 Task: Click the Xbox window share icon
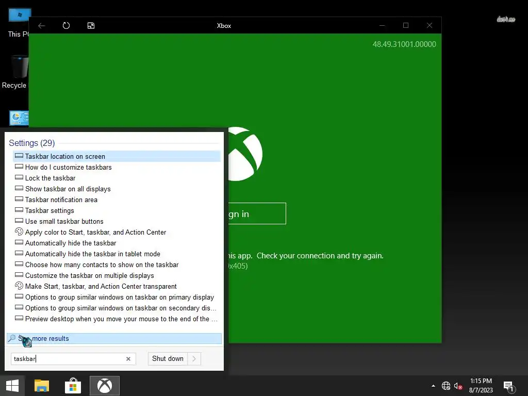pyautogui.click(x=91, y=26)
